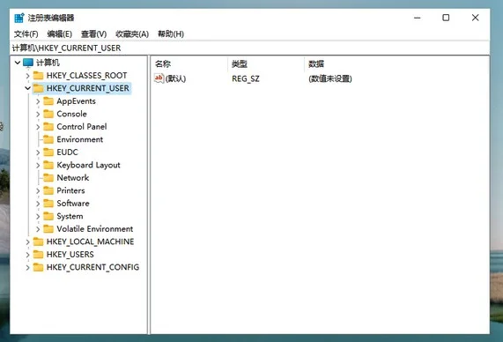503x342 pixels.
Task: Expand the Console key chevron
Action: point(38,115)
